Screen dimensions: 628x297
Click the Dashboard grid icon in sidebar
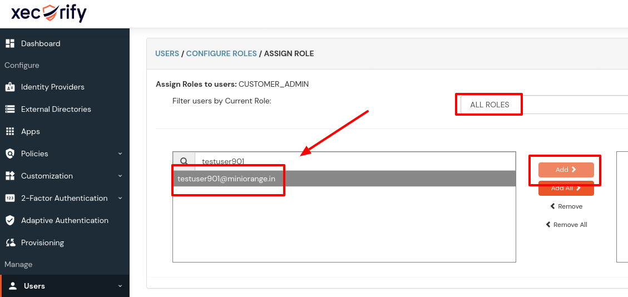coord(10,43)
